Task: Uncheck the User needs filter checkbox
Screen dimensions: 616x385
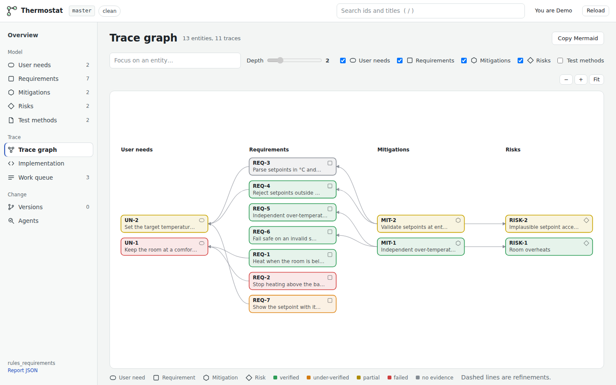Action: pyautogui.click(x=343, y=61)
